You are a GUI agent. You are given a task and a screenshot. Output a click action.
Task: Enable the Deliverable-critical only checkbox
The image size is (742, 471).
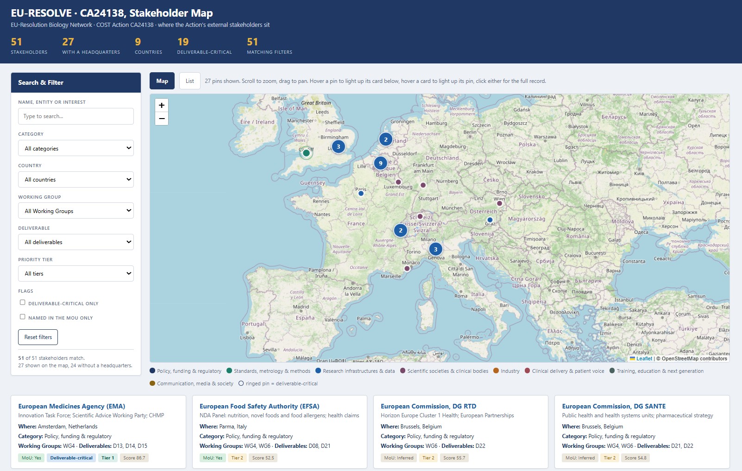click(x=22, y=302)
